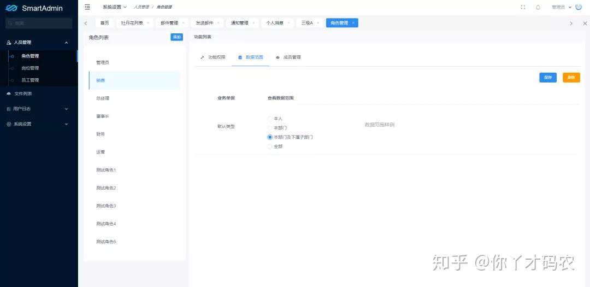The height and width of the screenshot is (287, 590).
Task: Select the 测试角色4 role
Action: tap(134, 224)
